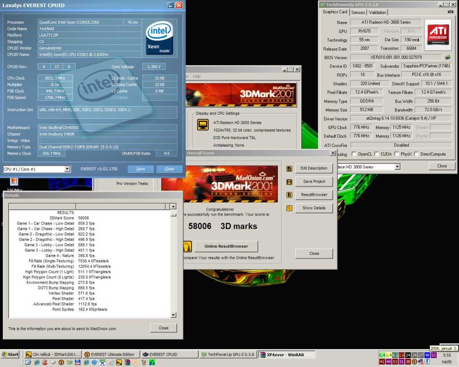Click the Save Project button
Image resolution: width=459 pixels, height=367 pixels.
point(314,181)
